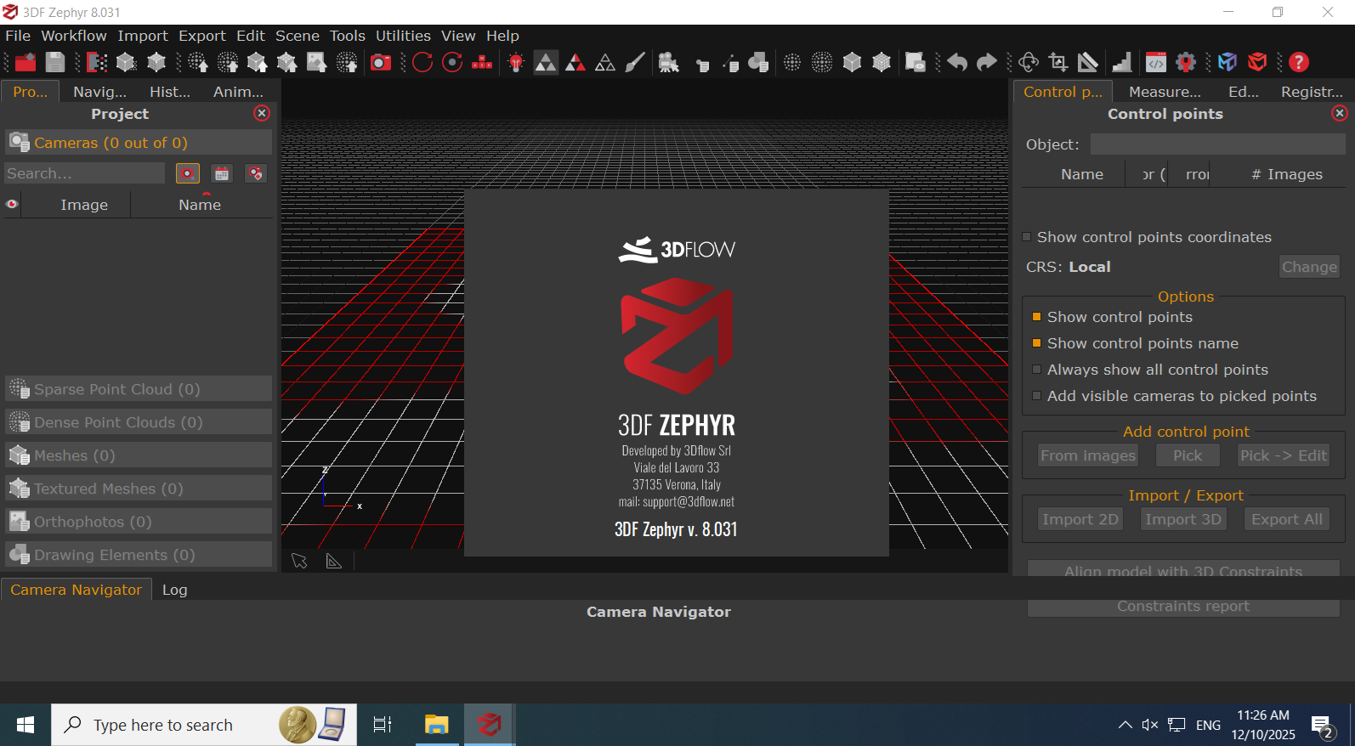
Task: Click the redo arrow icon
Action: pyautogui.click(x=986, y=62)
